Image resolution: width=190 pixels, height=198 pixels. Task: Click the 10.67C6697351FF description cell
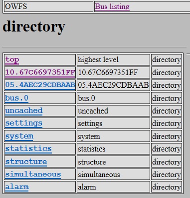(x=113, y=72)
